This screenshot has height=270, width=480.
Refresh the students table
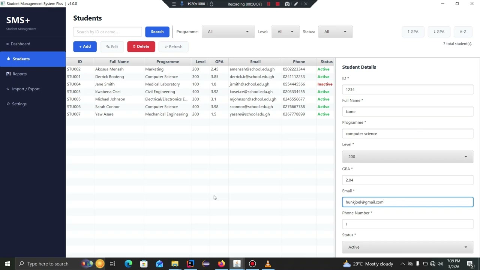pos(173,46)
